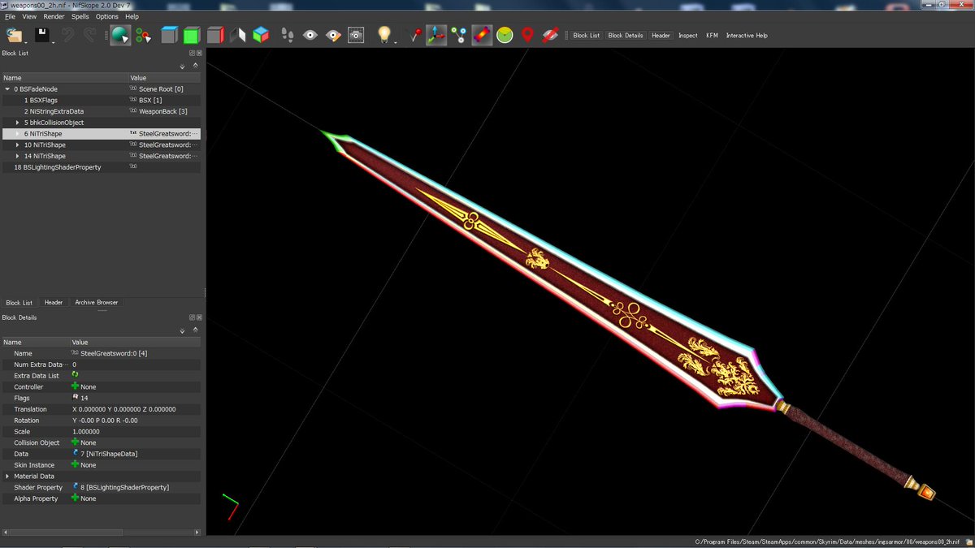Open Interactive Help from toolbar
Image resolution: width=975 pixels, height=548 pixels.
click(747, 36)
